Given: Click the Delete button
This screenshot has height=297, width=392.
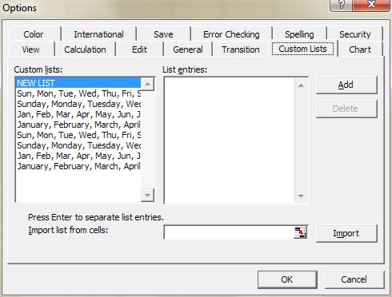Looking at the screenshot, I should 346,109.
